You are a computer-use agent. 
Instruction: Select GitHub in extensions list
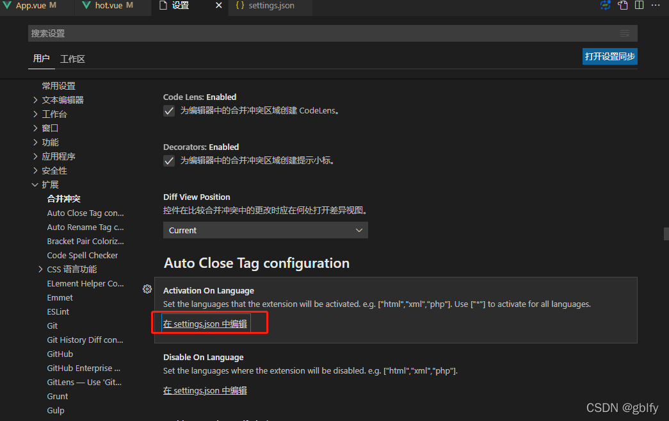[x=60, y=354]
